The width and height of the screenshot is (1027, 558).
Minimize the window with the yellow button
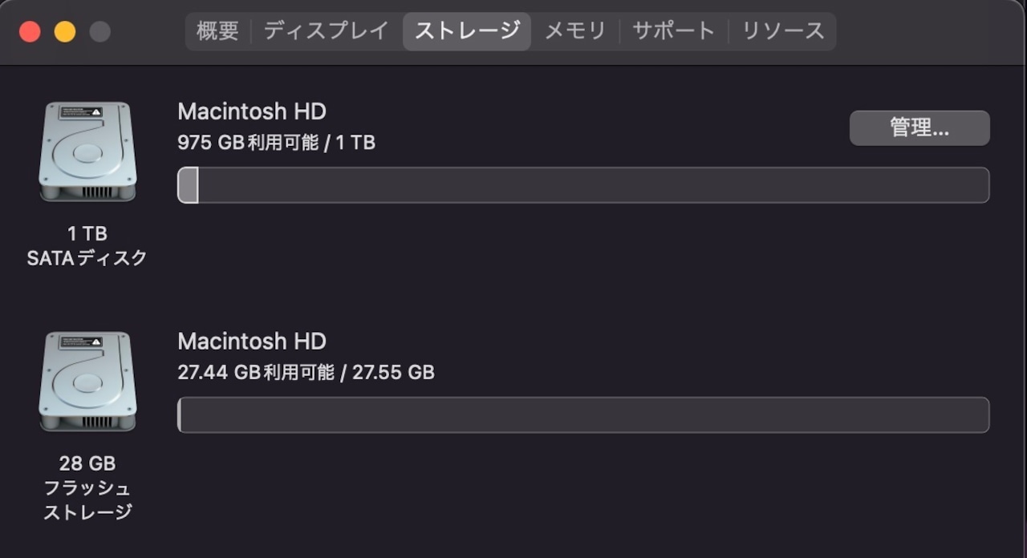pos(65,32)
